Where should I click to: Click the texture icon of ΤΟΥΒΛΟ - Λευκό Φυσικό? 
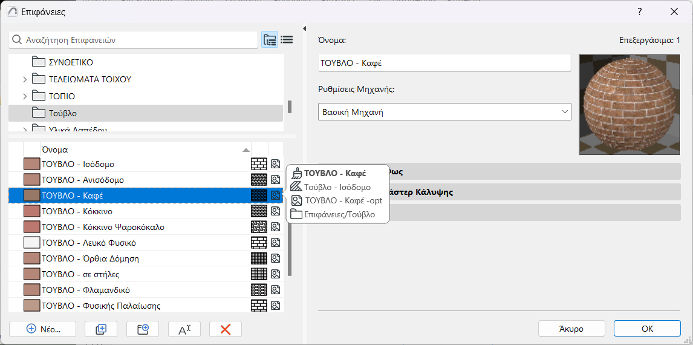click(275, 242)
